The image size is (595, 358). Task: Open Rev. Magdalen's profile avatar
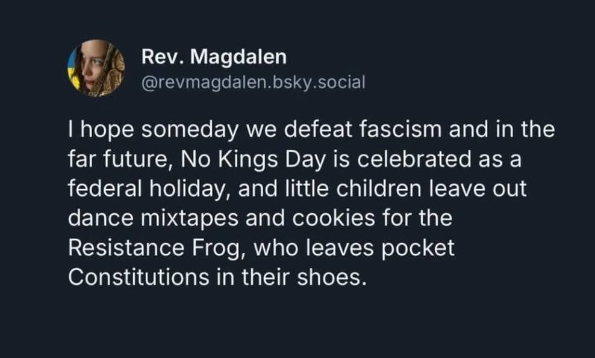[95, 68]
